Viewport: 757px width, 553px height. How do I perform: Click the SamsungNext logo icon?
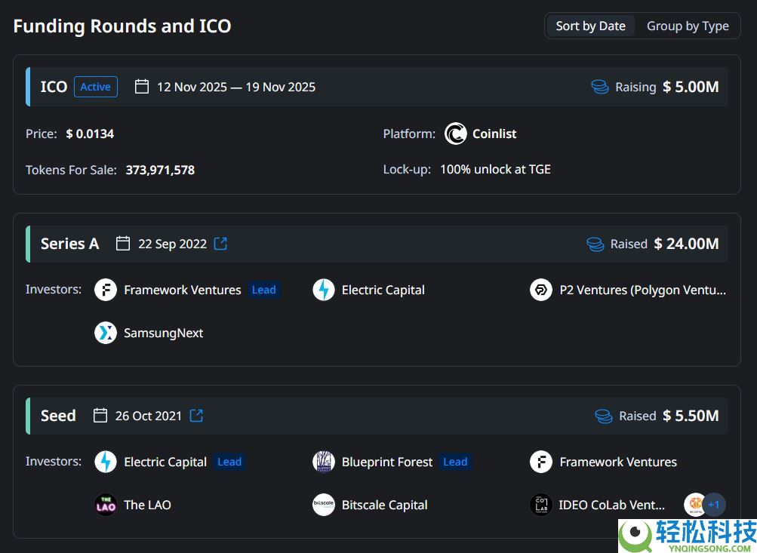[x=106, y=333]
